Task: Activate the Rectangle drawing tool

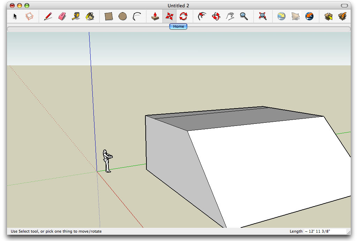Action: 108,16
